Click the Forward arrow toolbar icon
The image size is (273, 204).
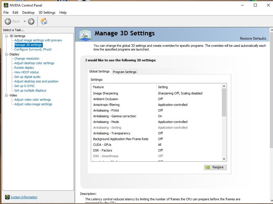tap(31, 21)
